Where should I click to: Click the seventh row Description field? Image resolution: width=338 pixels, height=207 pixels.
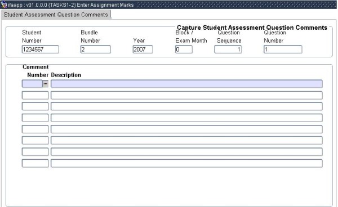(x=186, y=152)
